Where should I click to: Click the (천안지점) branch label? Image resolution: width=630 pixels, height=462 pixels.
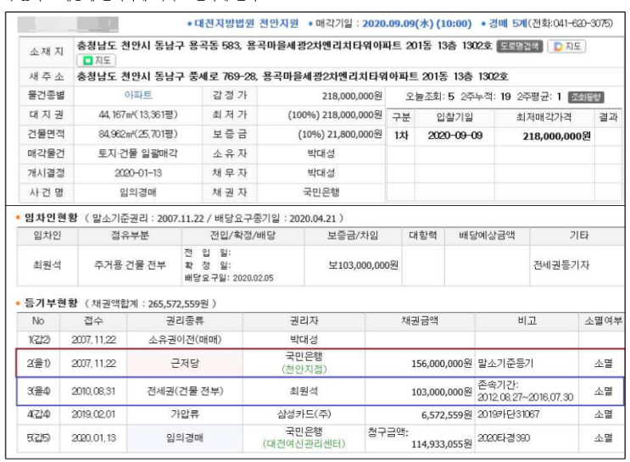click(304, 369)
